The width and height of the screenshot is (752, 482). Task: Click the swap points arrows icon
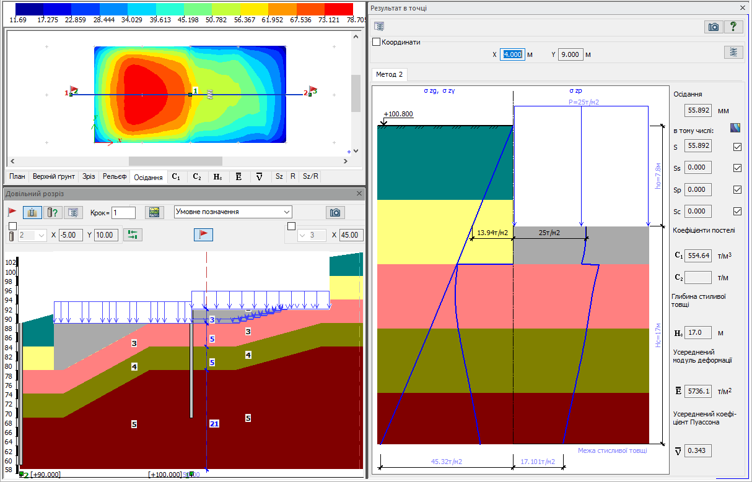click(x=133, y=235)
